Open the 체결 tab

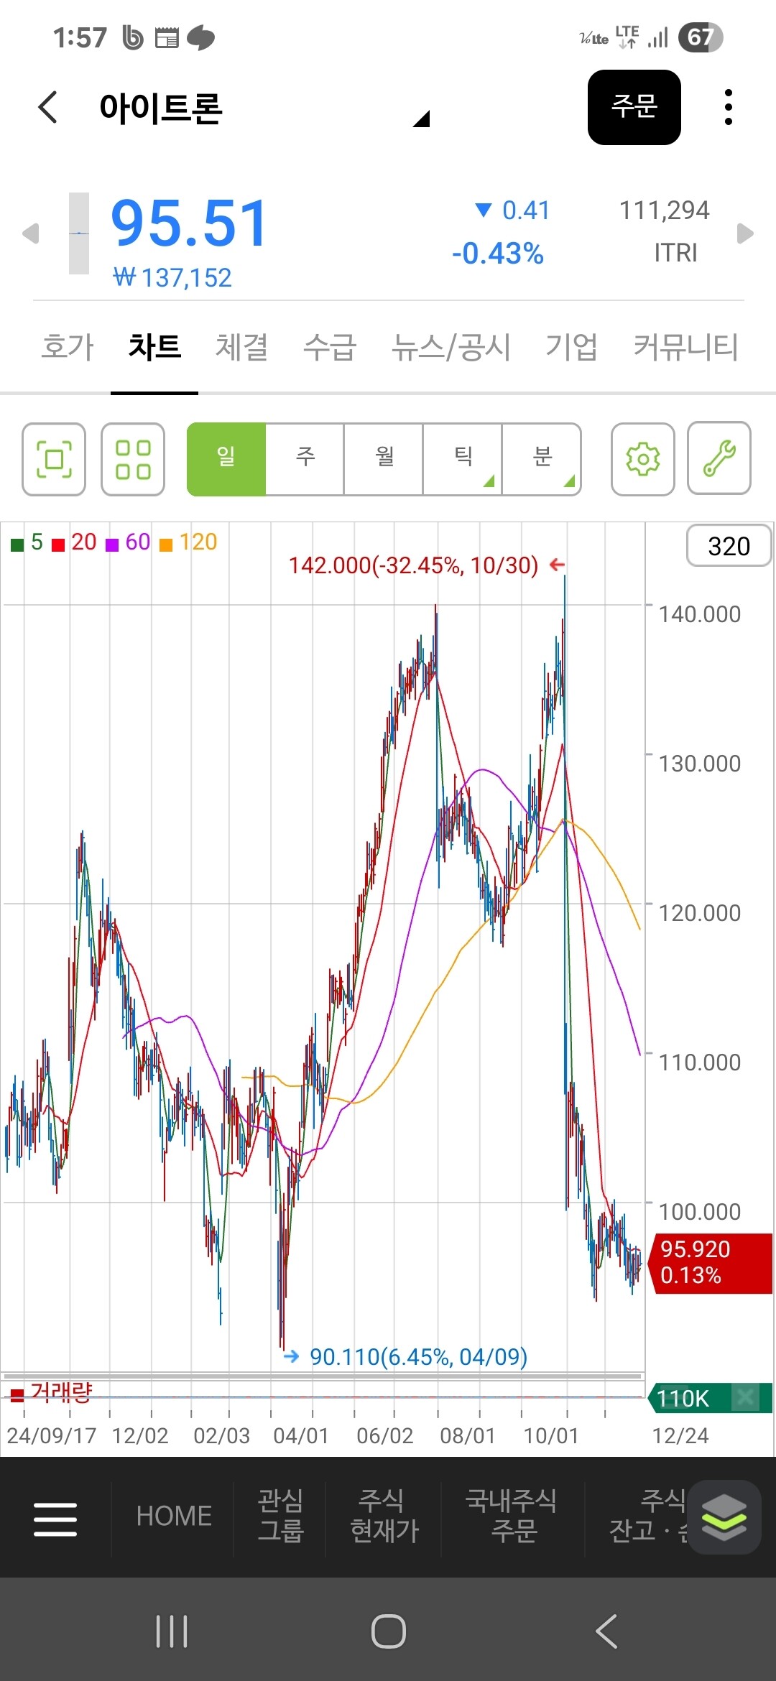(x=241, y=347)
